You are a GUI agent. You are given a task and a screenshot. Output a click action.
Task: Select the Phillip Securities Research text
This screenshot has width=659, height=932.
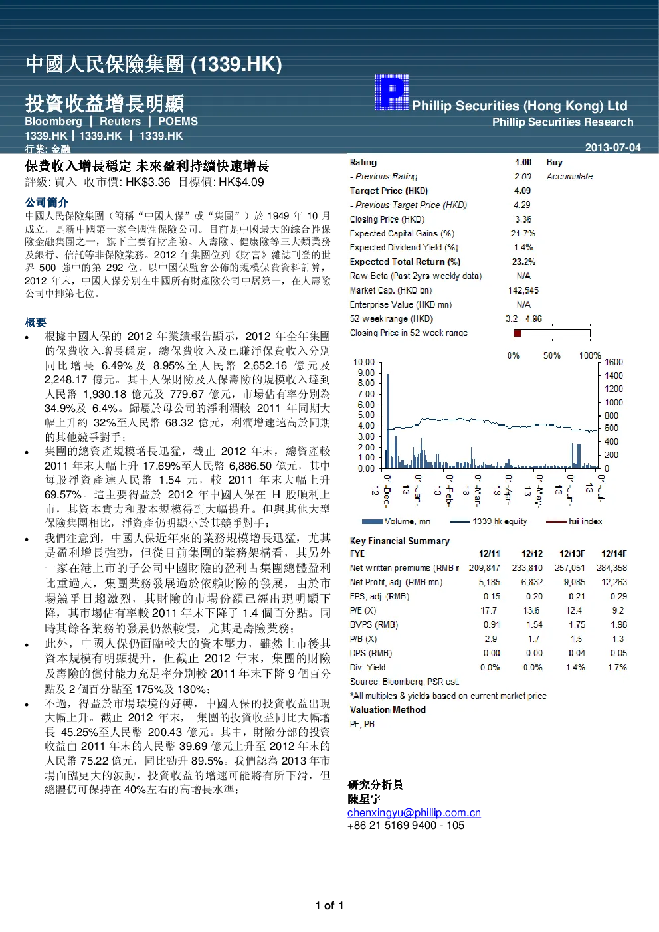563,122
